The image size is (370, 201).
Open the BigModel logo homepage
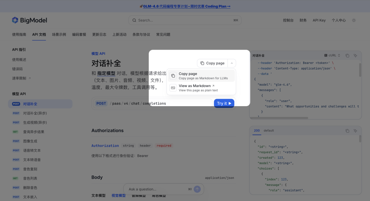coord(29,20)
